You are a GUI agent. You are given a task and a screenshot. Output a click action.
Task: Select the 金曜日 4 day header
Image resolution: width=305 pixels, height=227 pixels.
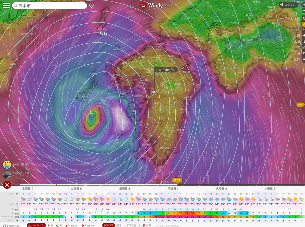28,189
